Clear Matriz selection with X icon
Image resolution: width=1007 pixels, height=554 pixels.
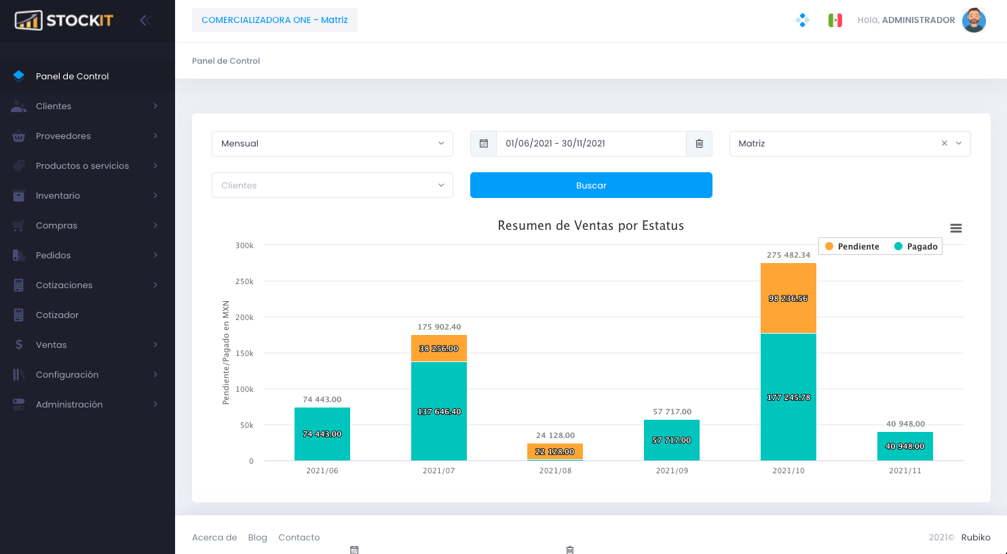pyautogui.click(x=945, y=143)
